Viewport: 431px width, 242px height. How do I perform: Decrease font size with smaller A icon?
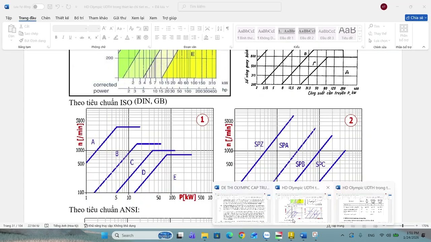111,29
